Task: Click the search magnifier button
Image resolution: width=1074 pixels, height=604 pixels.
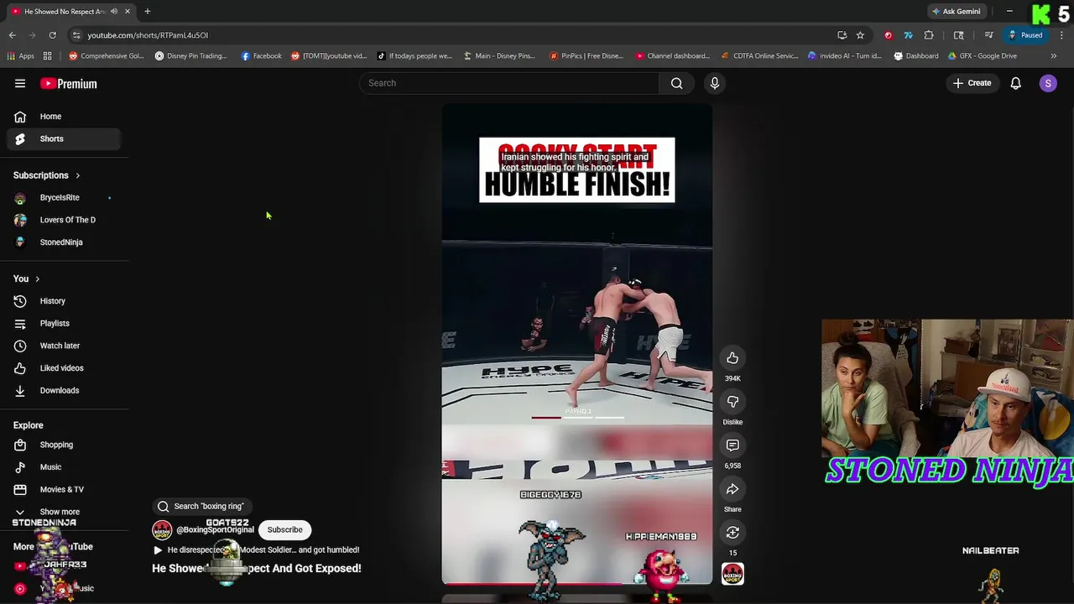Action: [x=676, y=83]
